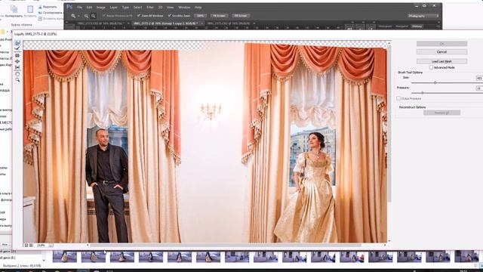Click the Photoshop Ps logo icon
The width and height of the screenshot is (483, 272).
tap(69, 7)
